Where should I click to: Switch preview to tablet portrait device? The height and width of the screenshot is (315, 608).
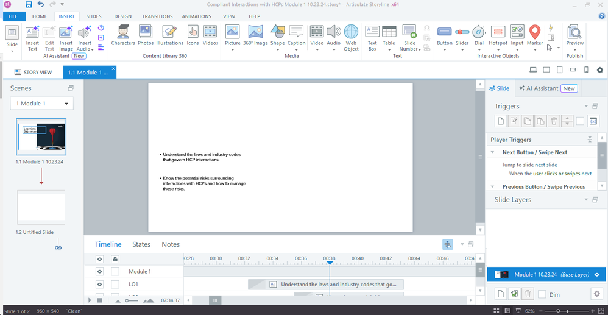[559, 70]
